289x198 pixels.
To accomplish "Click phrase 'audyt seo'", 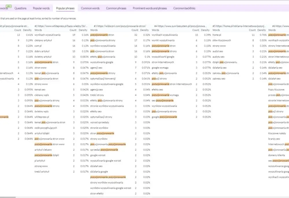I will [x=218, y=51].
